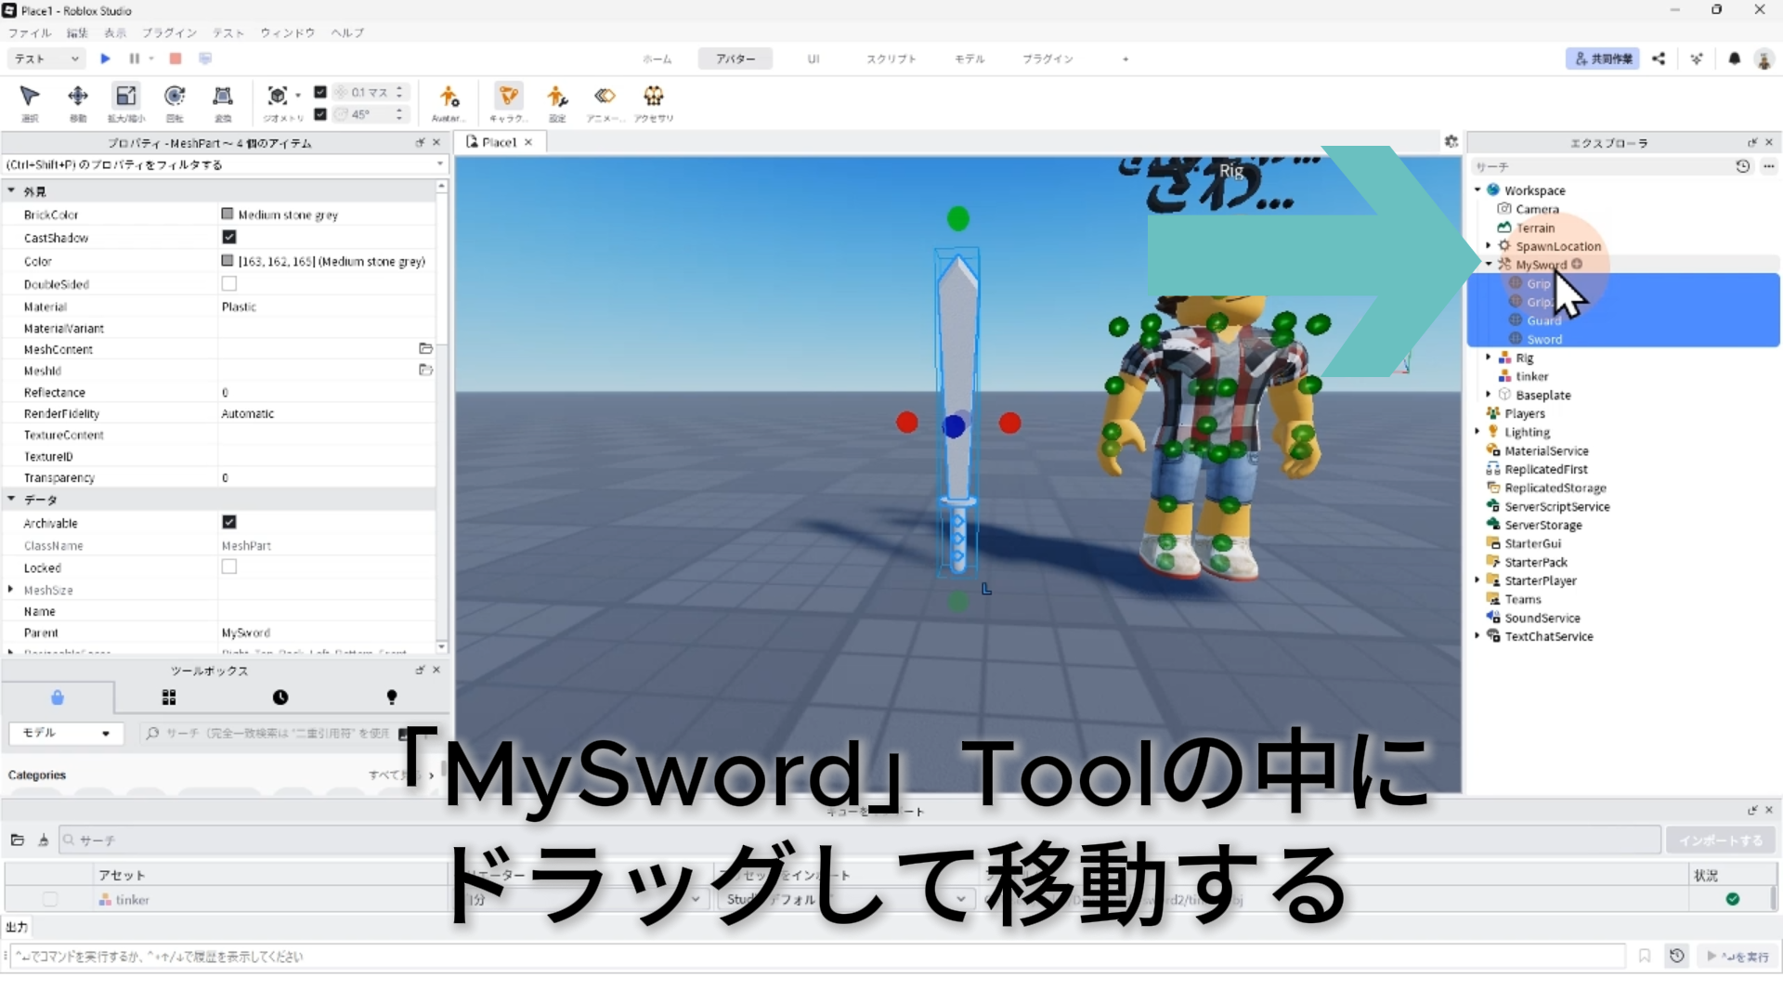Open the Avatar setup tool
This screenshot has width=1783, height=1003.
[449, 97]
